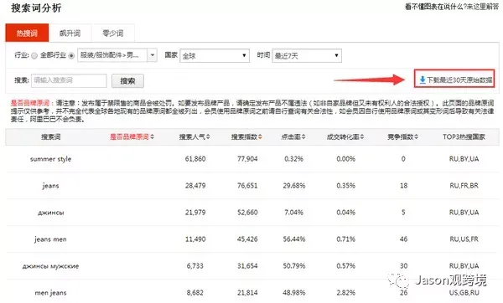Click the 6,733 popularity value
503x303 pixels.
[x=195, y=266]
